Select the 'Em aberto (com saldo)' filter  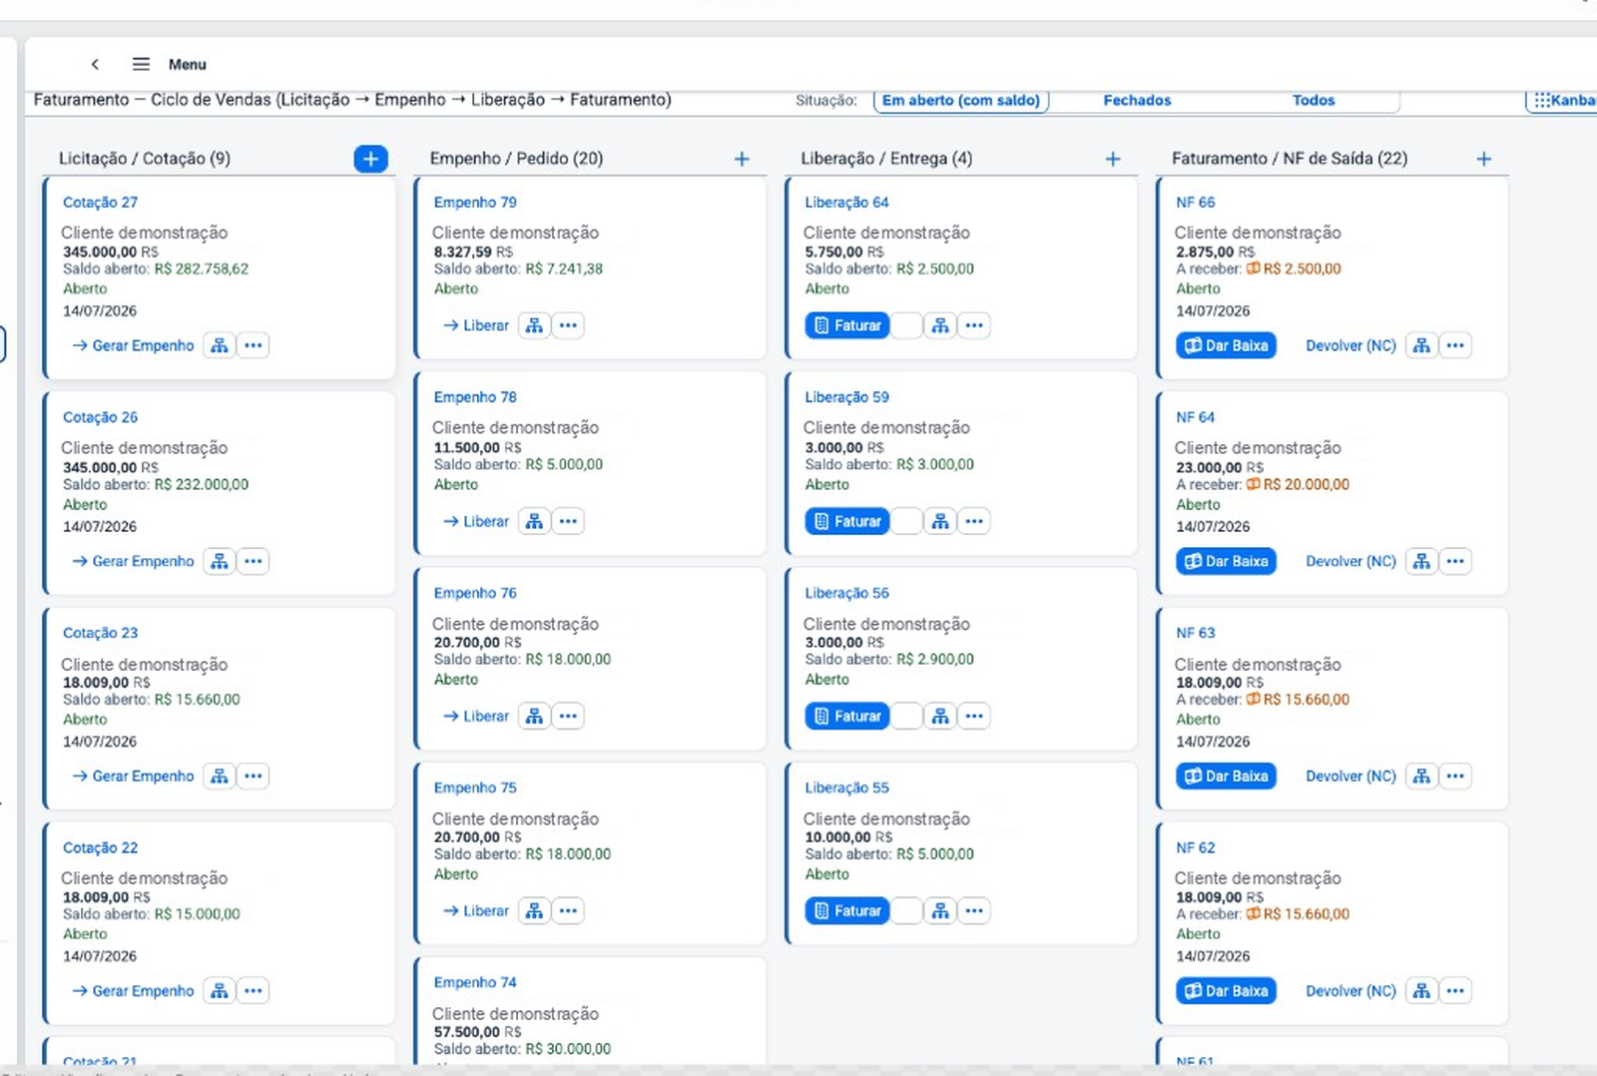tap(960, 101)
